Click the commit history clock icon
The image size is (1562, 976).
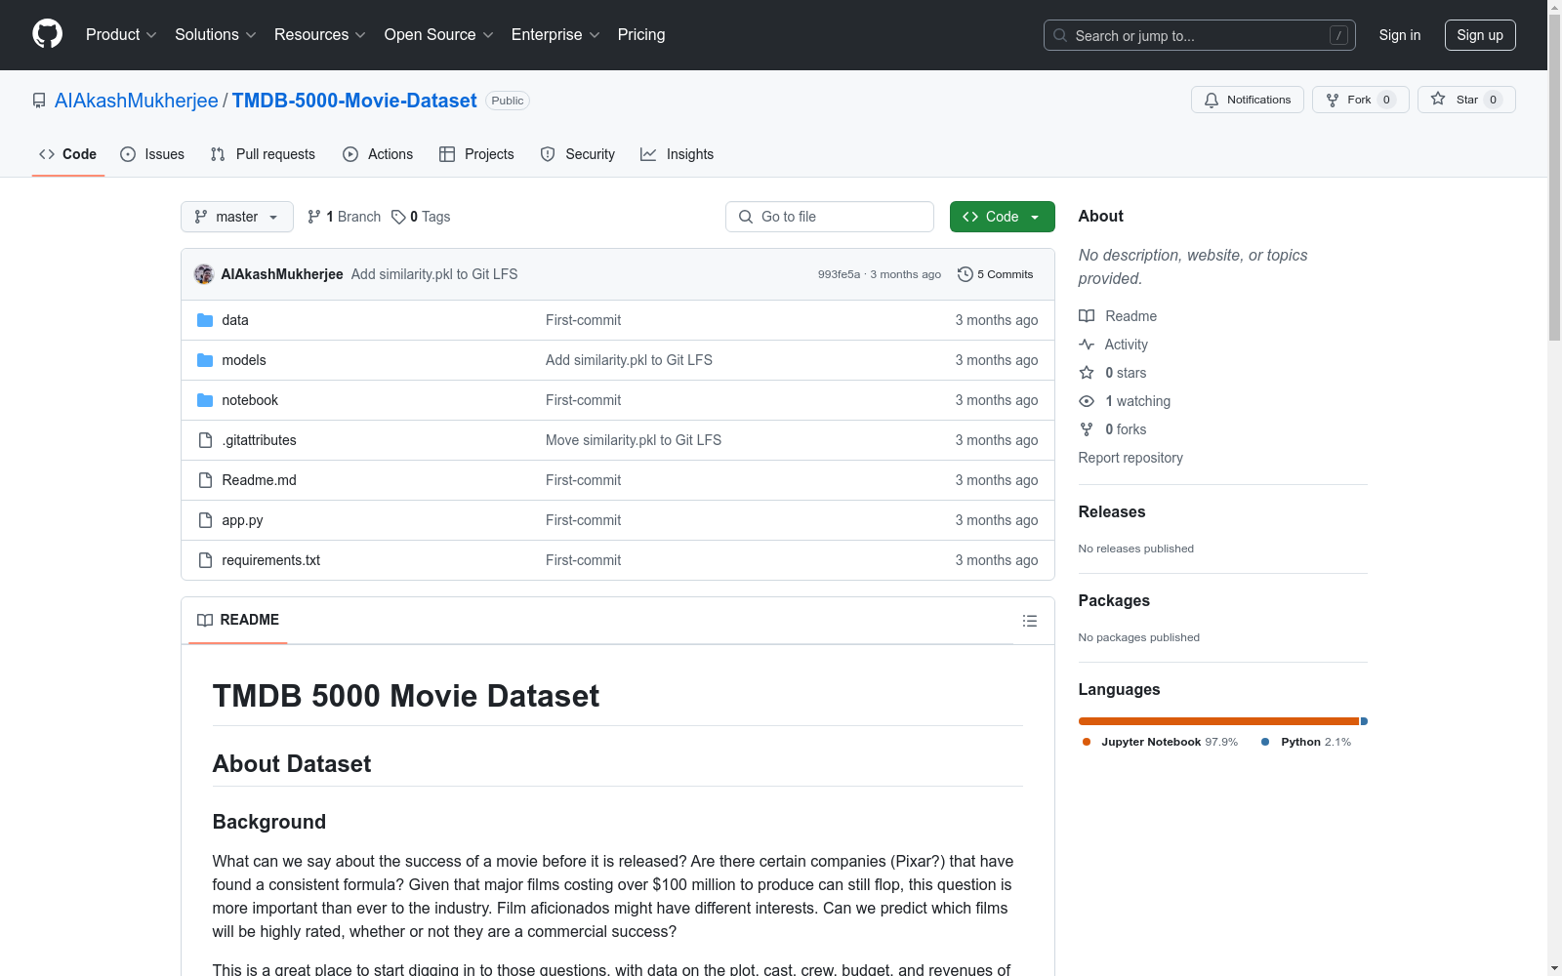click(965, 274)
